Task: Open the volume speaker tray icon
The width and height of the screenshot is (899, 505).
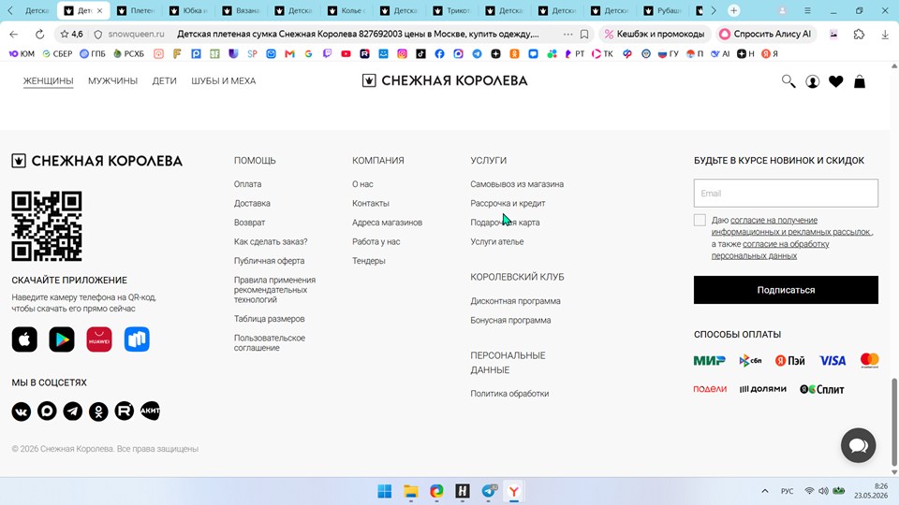Action: [823, 491]
